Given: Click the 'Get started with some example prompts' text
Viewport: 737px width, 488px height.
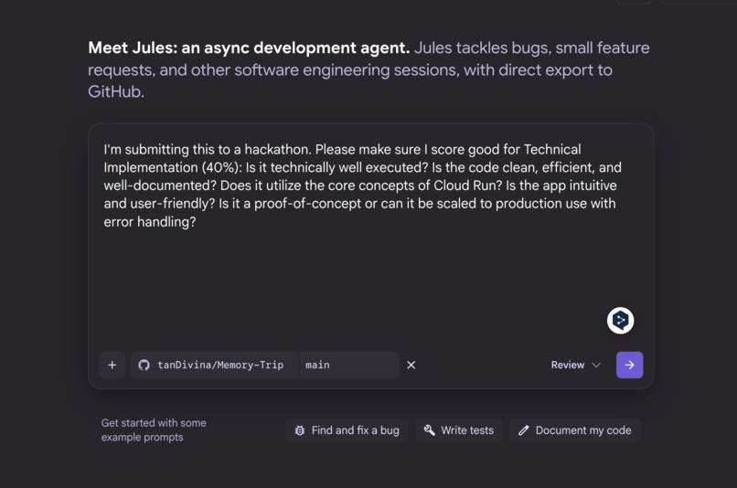Looking at the screenshot, I should [154, 430].
